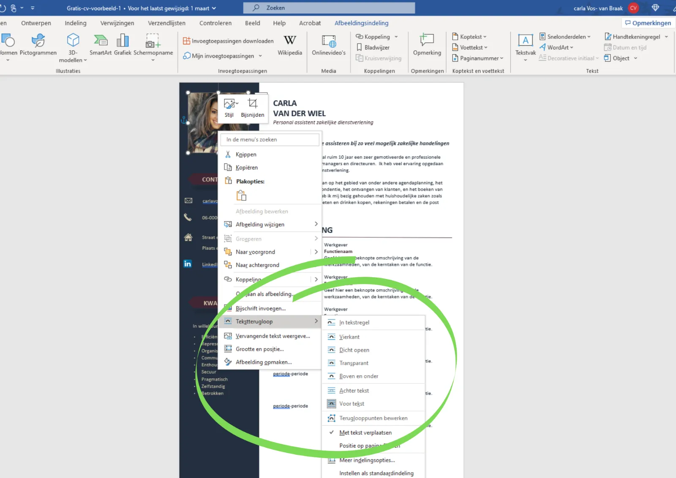Viewport: 676px width, 478px height.
Task: Click the Opmerkingen button top right
Action: (648, 23)
